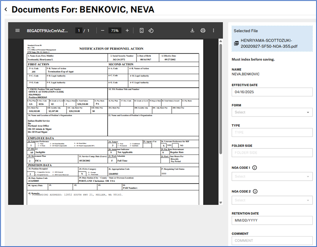
Task: Click the PDF scrollbar down arrow
Action: (221, 203)
